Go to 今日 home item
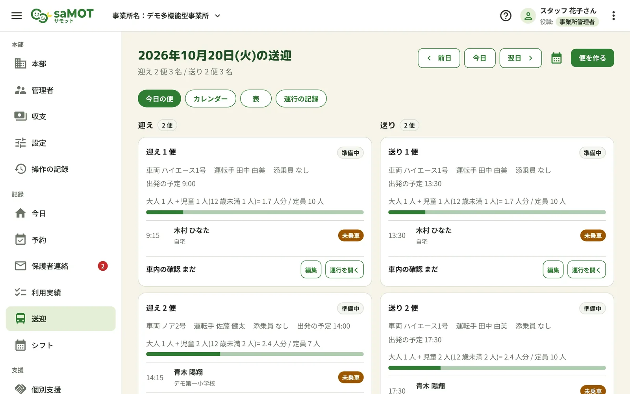Screen dimensions: 630x394 point(61,213)
